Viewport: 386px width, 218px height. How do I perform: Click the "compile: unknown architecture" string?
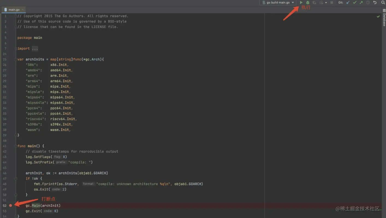click(x=133, y=184)
